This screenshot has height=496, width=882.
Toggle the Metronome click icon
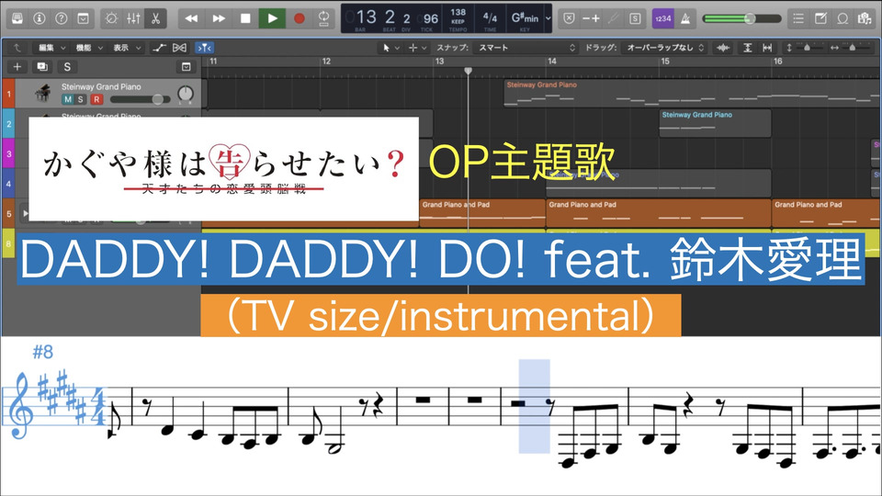click(685, 18)
